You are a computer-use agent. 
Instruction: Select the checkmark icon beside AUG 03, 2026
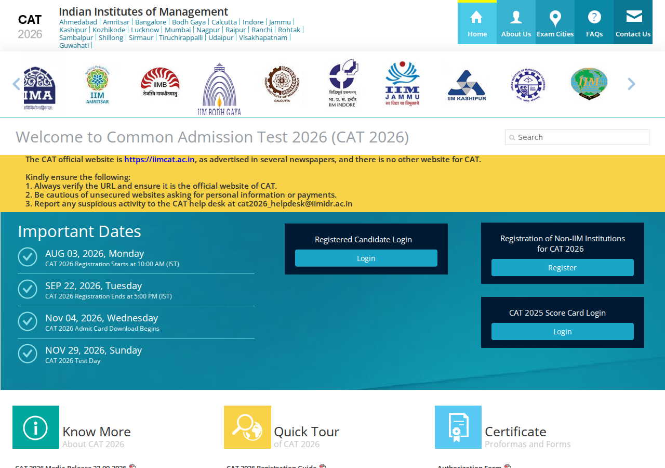[x=28, y=257]
